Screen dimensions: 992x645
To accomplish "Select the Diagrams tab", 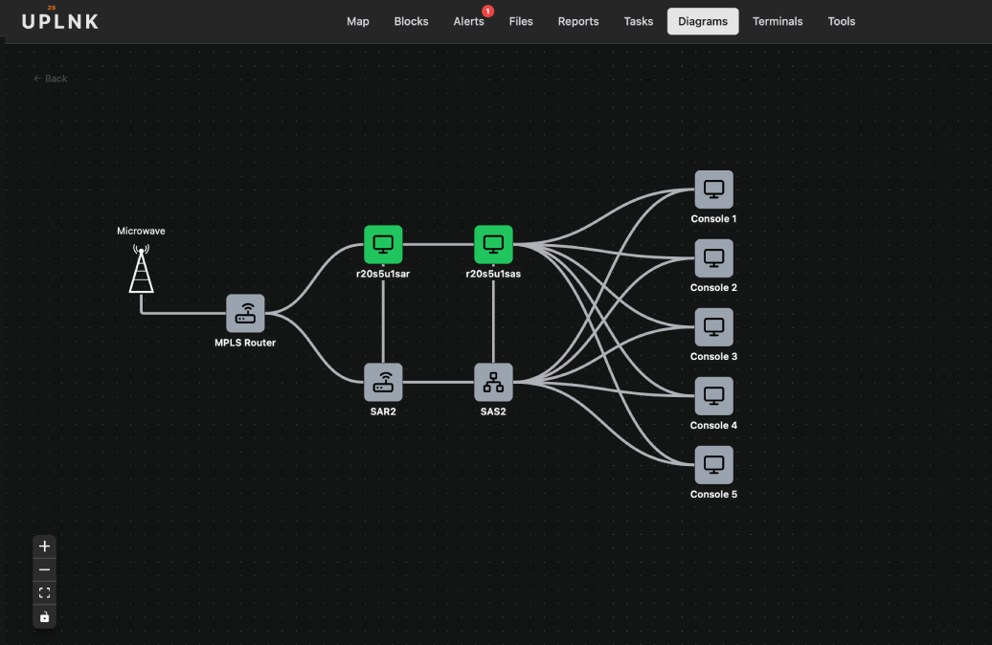I will (x=703, y=21).
